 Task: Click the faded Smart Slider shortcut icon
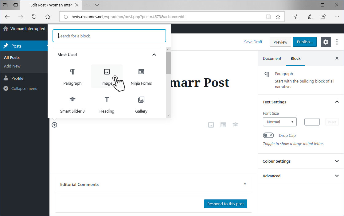[235, 125]
